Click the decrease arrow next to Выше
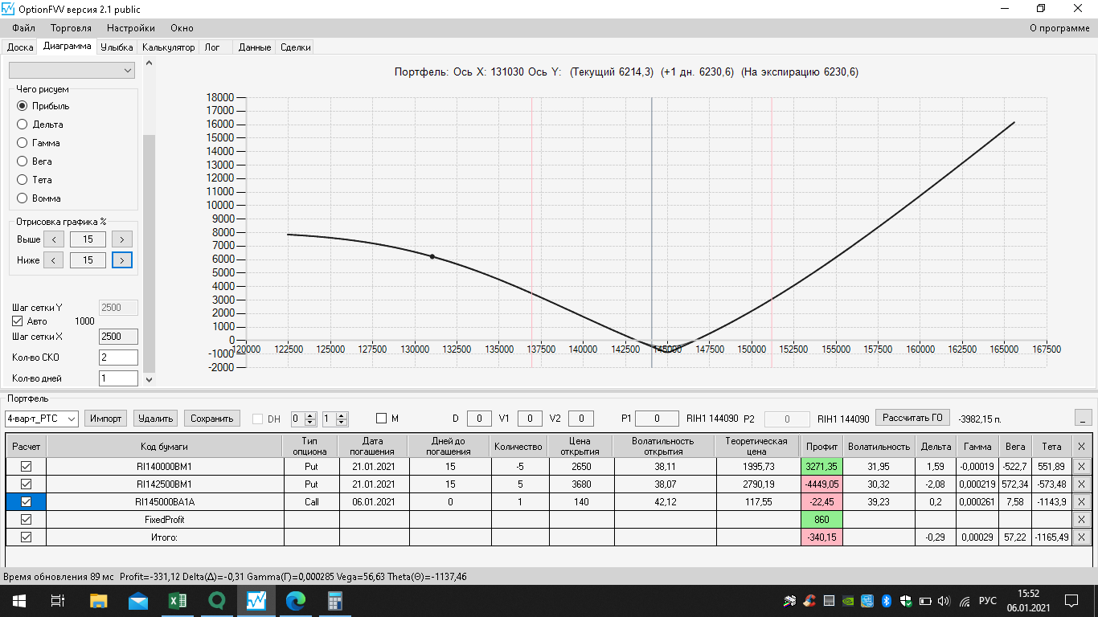Viewport: 1098px width, 617px height. click(53, 239)
